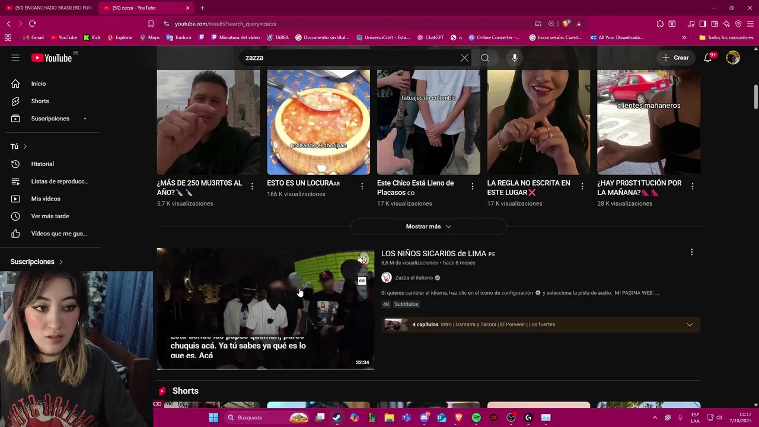Open the Brave Shields lion icon
The height and width of the screenshot is (427, 759).
(566, 24)
